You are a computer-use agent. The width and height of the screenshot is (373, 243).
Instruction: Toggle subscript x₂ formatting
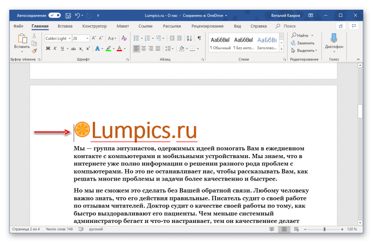coord(81,49)
